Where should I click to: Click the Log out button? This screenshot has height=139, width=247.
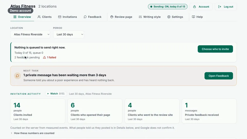(226, 7)
